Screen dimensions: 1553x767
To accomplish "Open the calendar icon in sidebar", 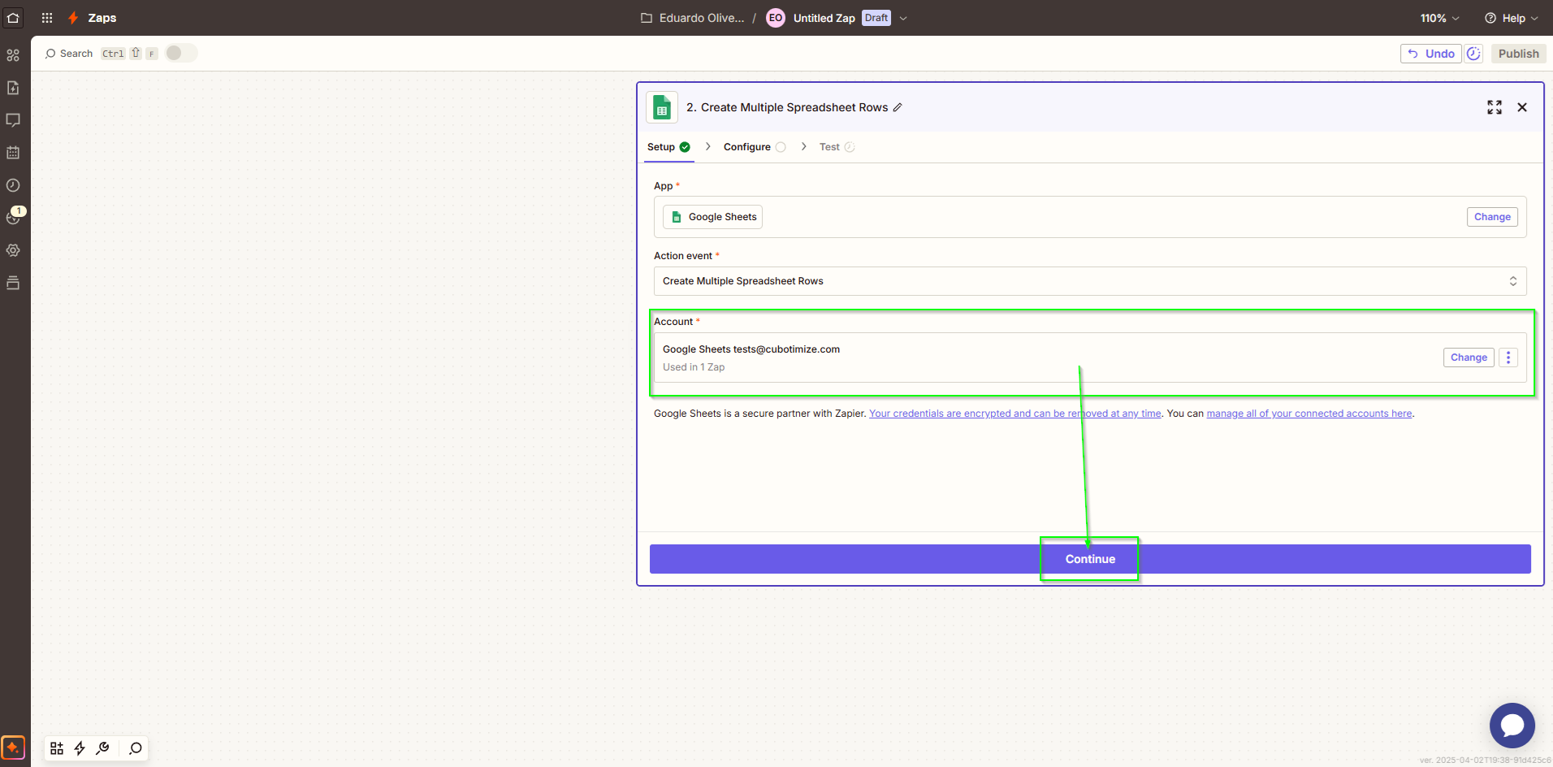I will tap(13, 153).
